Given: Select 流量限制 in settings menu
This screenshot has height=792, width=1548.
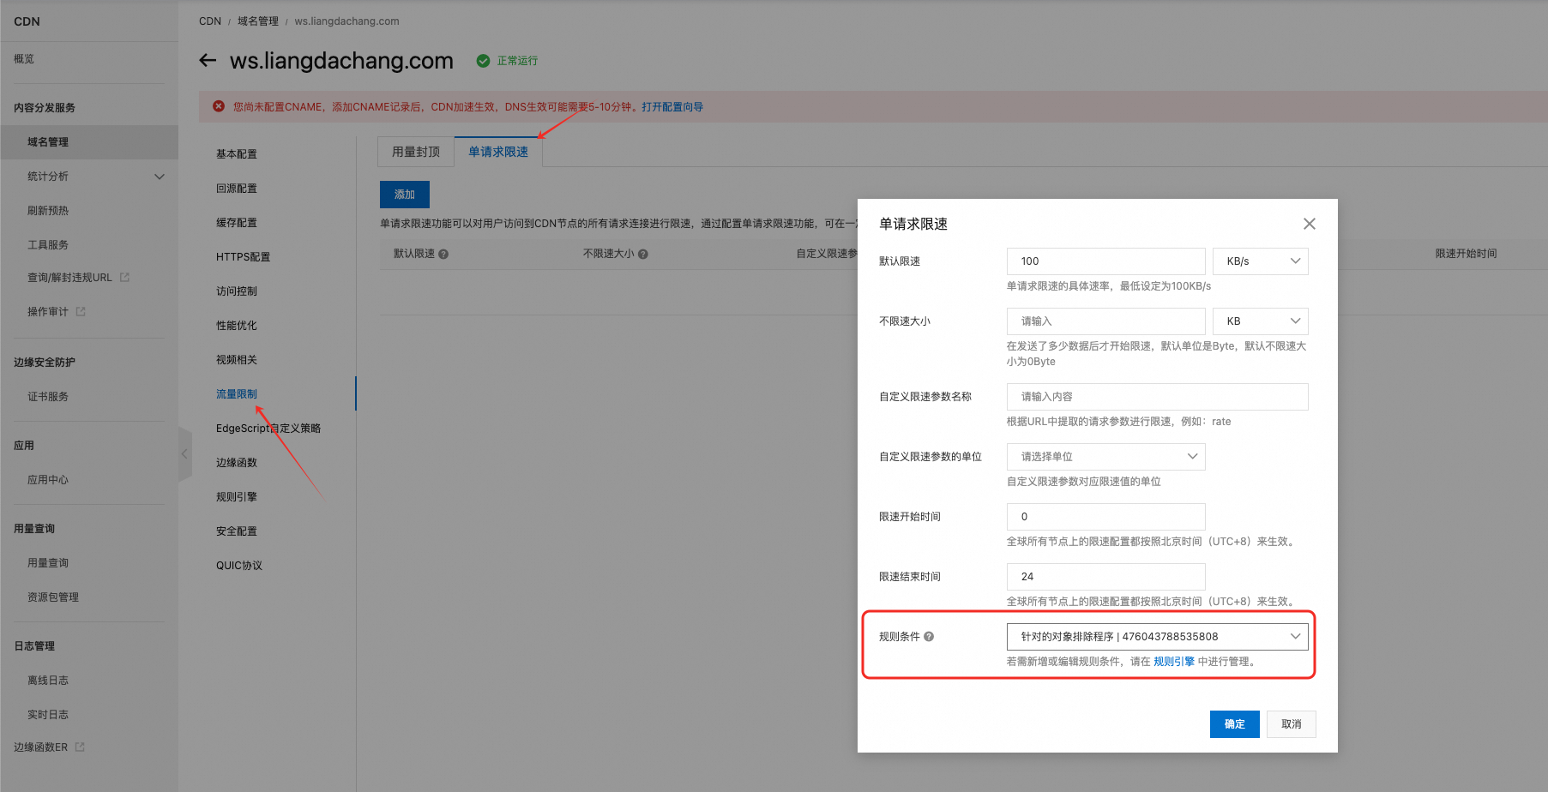Looking at the screenshot, I should click(x=237, y=394).
